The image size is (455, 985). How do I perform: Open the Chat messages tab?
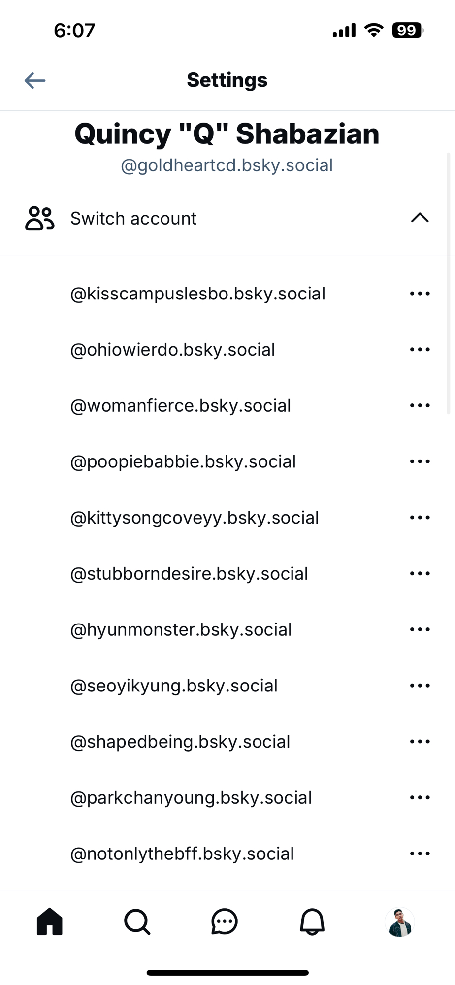[225, 921]
